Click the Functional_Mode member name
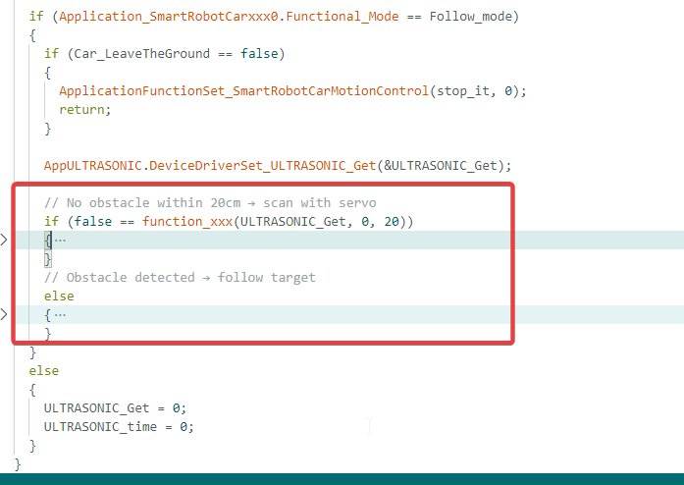Screen dimensions: 684x485 click(x=342, y=17)
